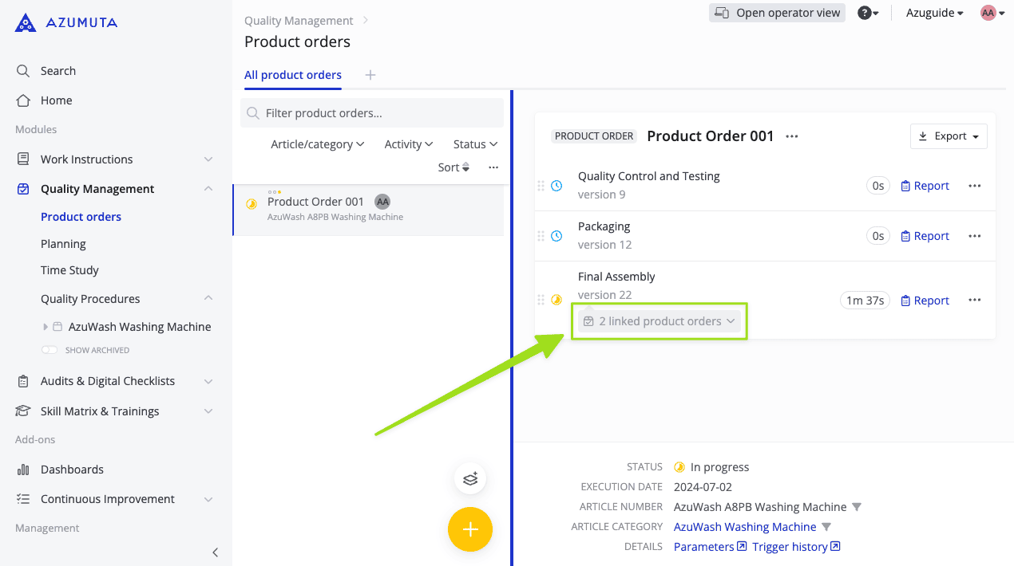This screenshot has height=566, width=1014.
Task: Switch to the All product orders tab
Action: [292, 74]
